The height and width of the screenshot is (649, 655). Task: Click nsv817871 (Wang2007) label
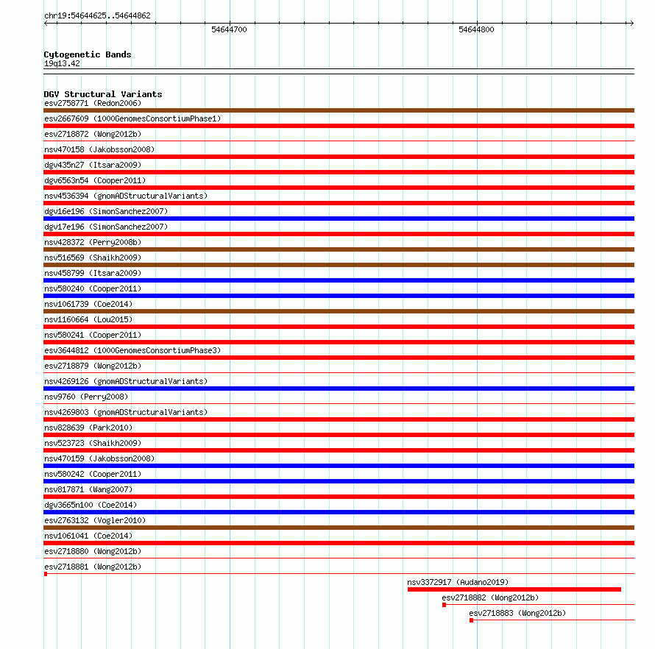click(88, 489)
